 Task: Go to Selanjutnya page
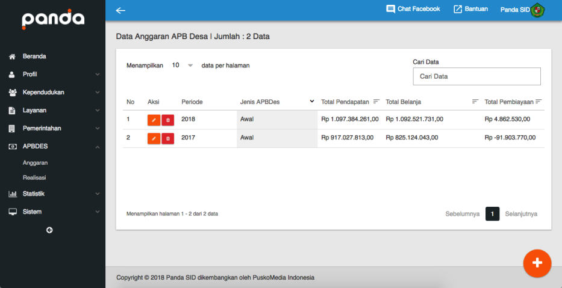pos(521,214)
